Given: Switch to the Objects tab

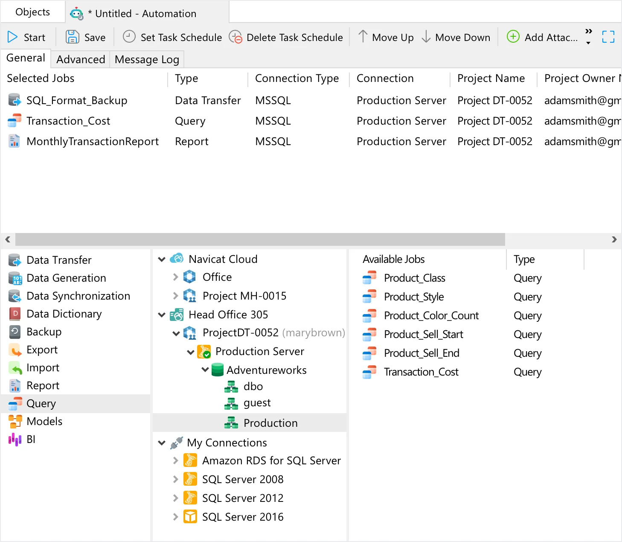Looking at the screenshot, I should point(33,12).
